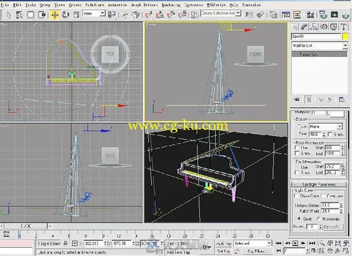
Task: Enable Near Attenuation Use checkbox
Action: pyautogui.click(x=297, y=148)
